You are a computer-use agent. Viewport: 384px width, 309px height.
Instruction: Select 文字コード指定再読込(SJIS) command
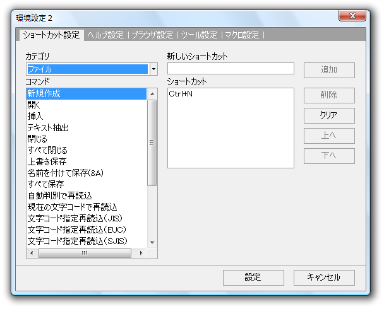(x=87, y=241)
